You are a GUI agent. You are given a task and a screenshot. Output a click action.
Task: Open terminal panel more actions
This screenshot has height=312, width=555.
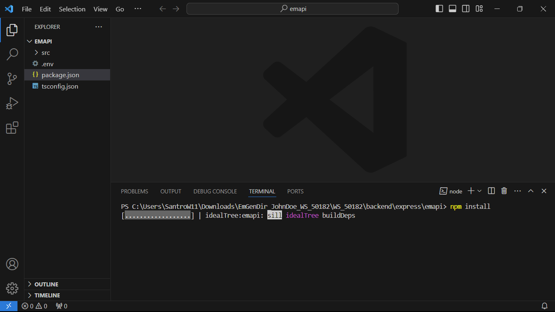(518, 191)
